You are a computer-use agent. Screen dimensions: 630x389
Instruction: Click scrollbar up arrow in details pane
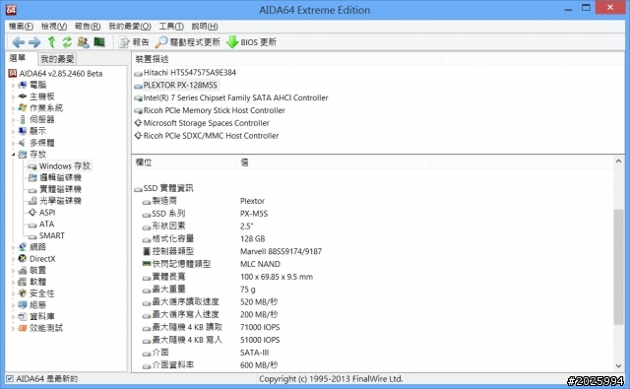[x=619, y=162]
